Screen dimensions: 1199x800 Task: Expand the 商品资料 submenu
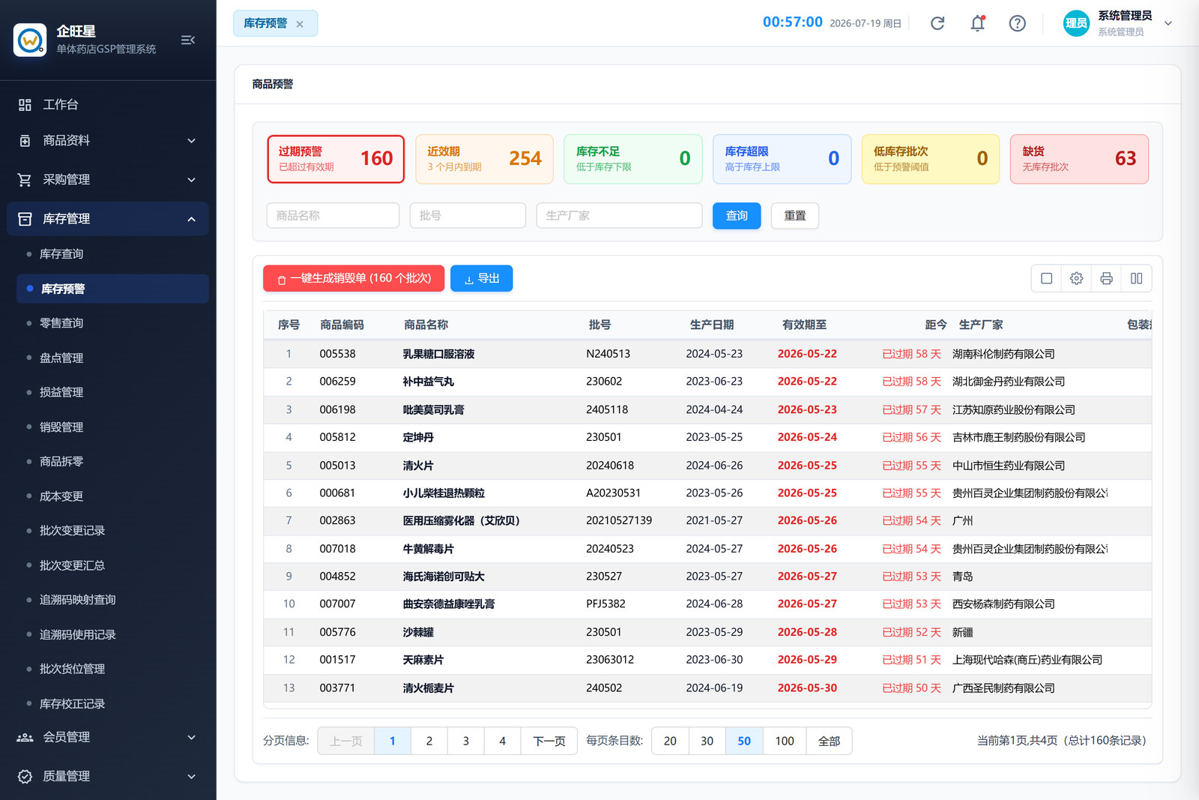pos(192,141)
